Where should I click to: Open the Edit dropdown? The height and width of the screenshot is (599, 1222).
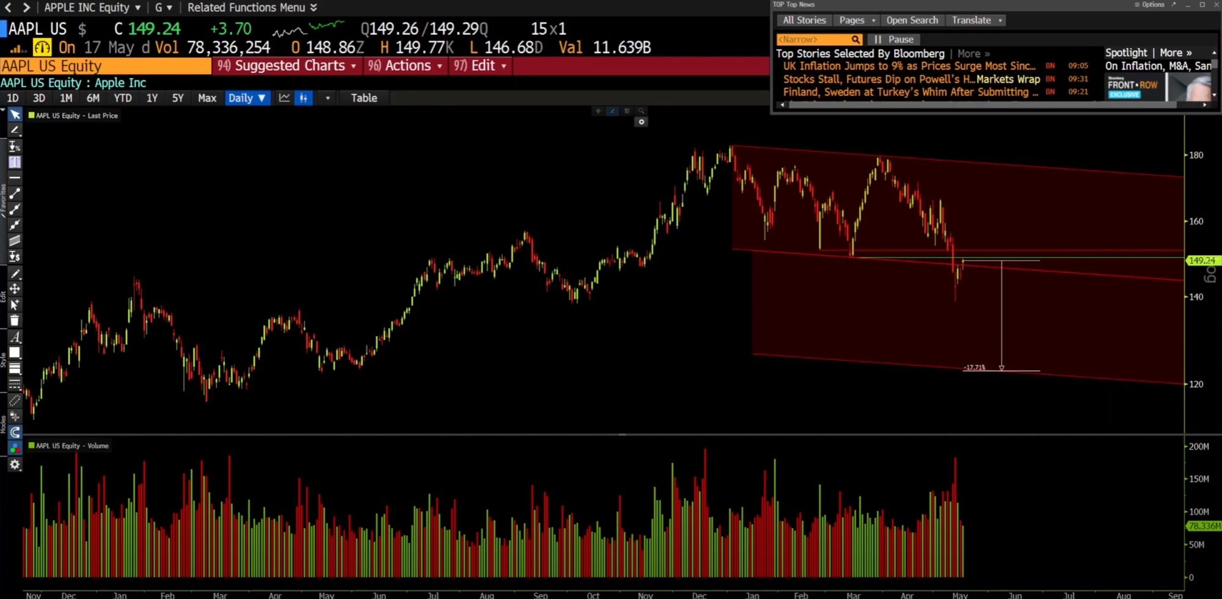480,65
